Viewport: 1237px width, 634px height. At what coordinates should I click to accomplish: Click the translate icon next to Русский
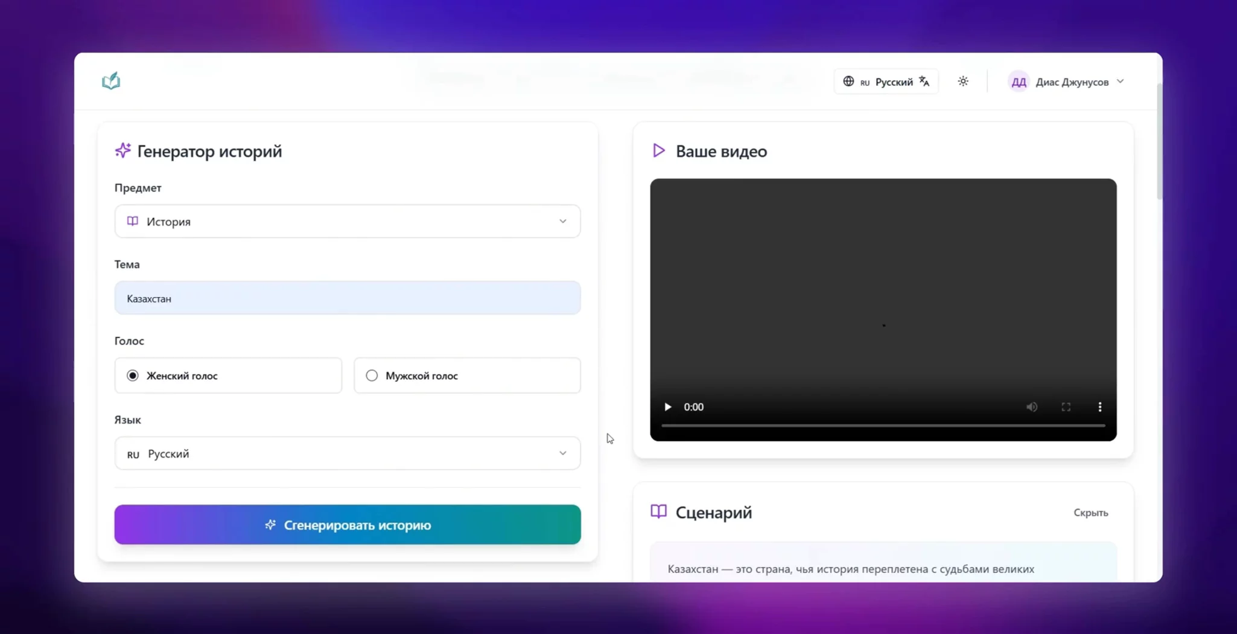[x=924, y=81]
